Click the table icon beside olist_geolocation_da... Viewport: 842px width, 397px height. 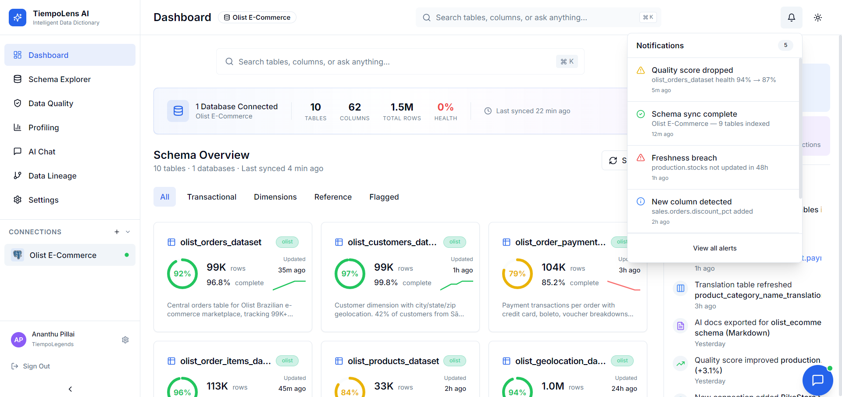point(507,361)
